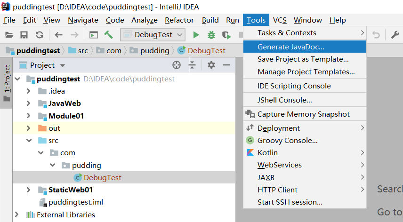Choose Start SSH session...
This screenshot has height=222, width=403.
[305, 202]
